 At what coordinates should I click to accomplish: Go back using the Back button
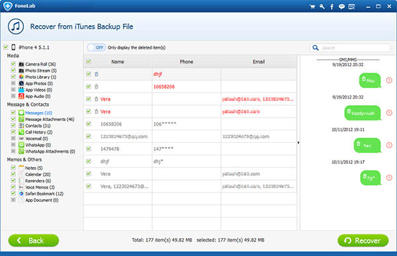34,240
